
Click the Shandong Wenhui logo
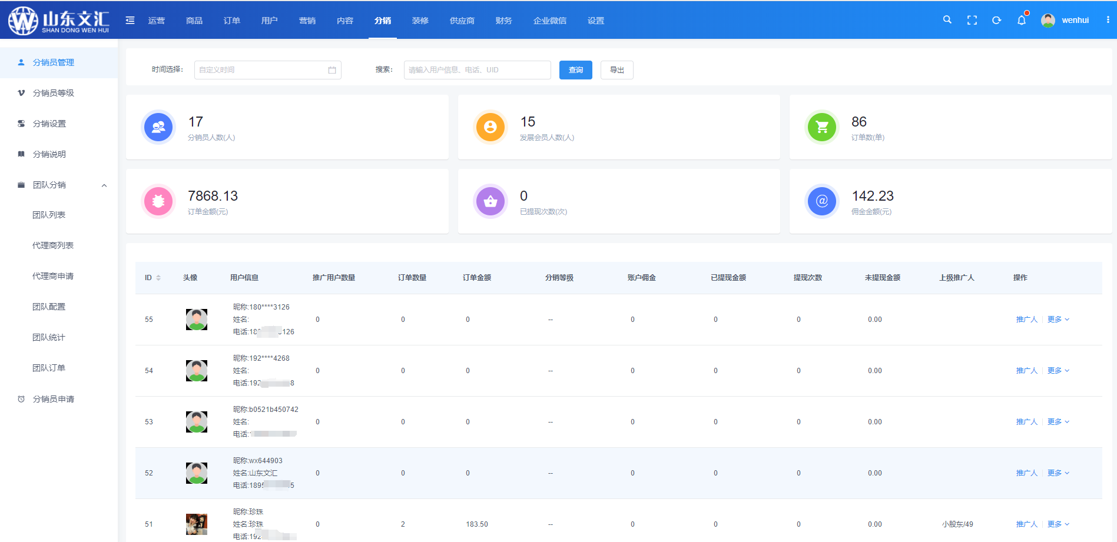point(58,21)
